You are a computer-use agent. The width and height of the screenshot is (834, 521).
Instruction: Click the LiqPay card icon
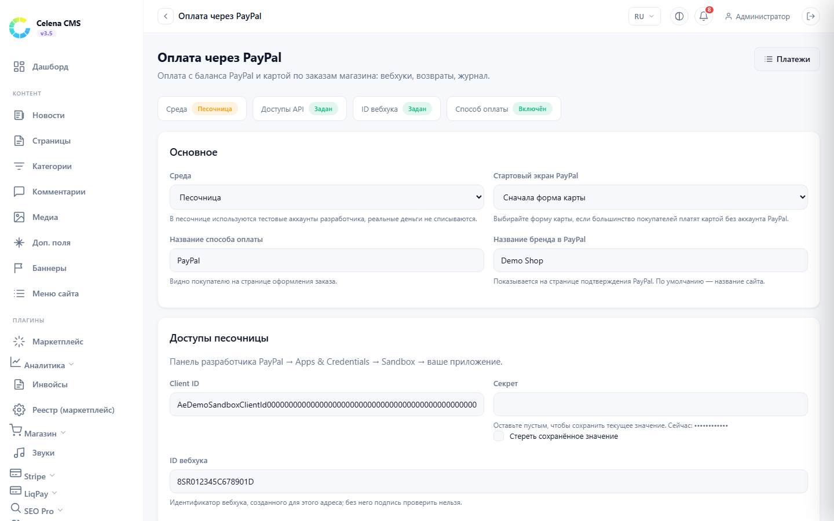click(16, 490)
